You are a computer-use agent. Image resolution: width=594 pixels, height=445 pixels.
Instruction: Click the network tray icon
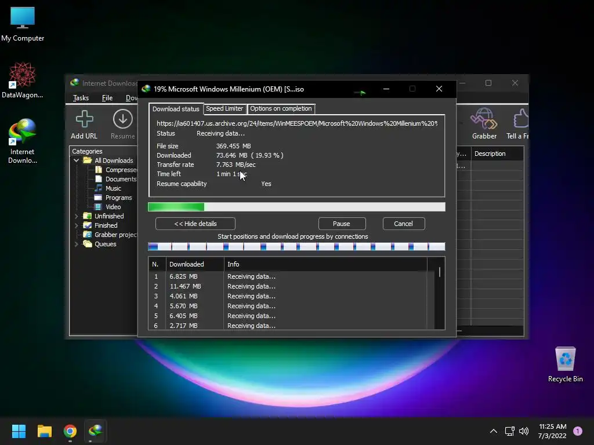[x=509, y=431]
